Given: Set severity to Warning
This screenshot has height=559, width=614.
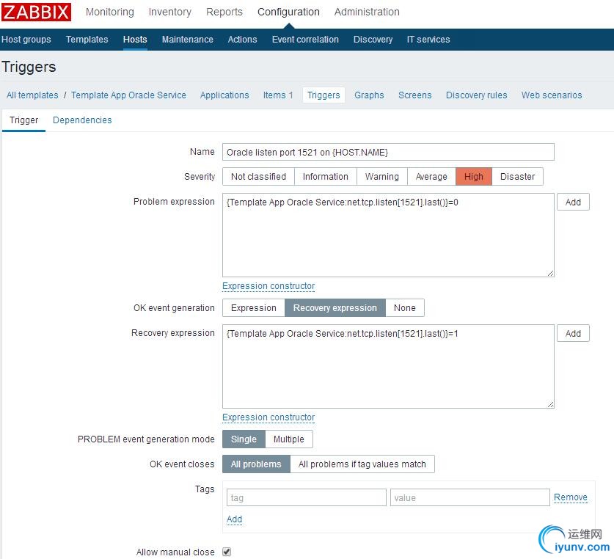Looking at the screenshot, I should (381, 177).
